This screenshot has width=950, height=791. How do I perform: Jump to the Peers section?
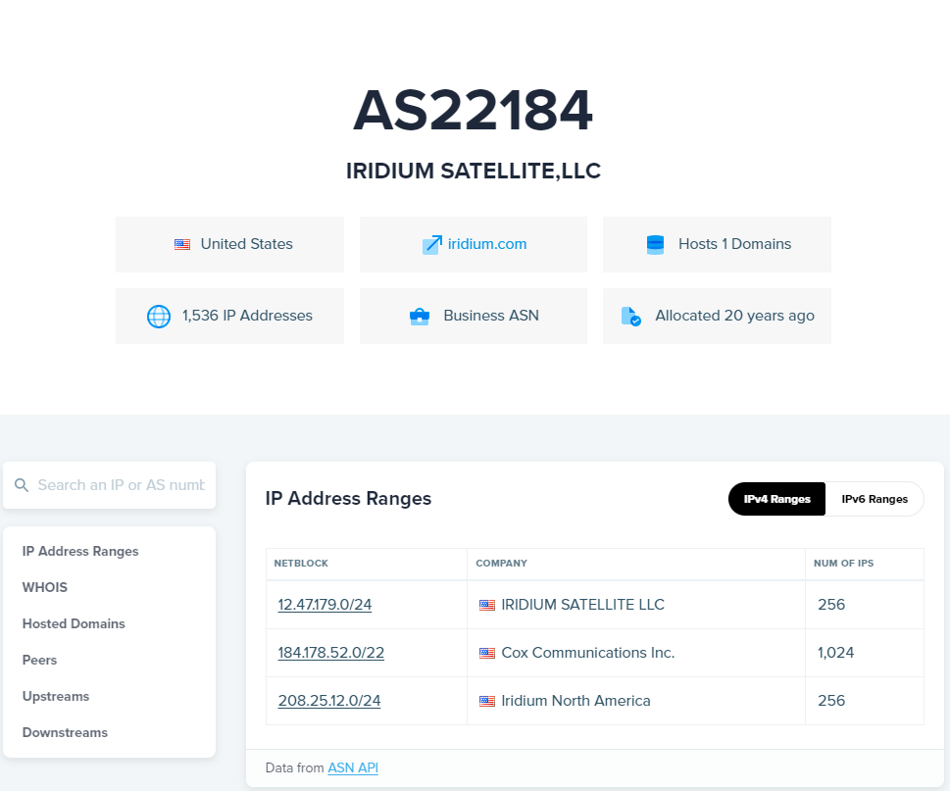tap(39, 661)
